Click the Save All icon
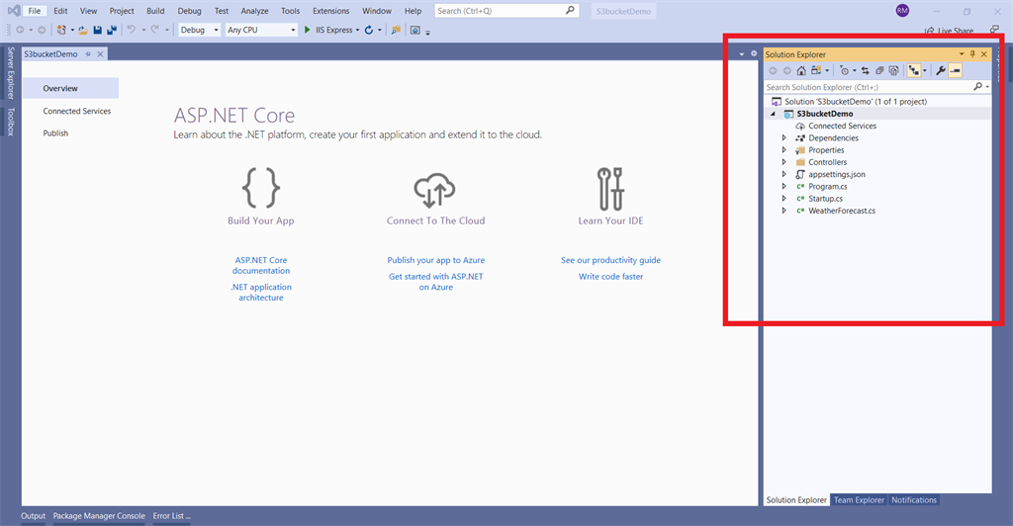 click(x=112, y=30)
